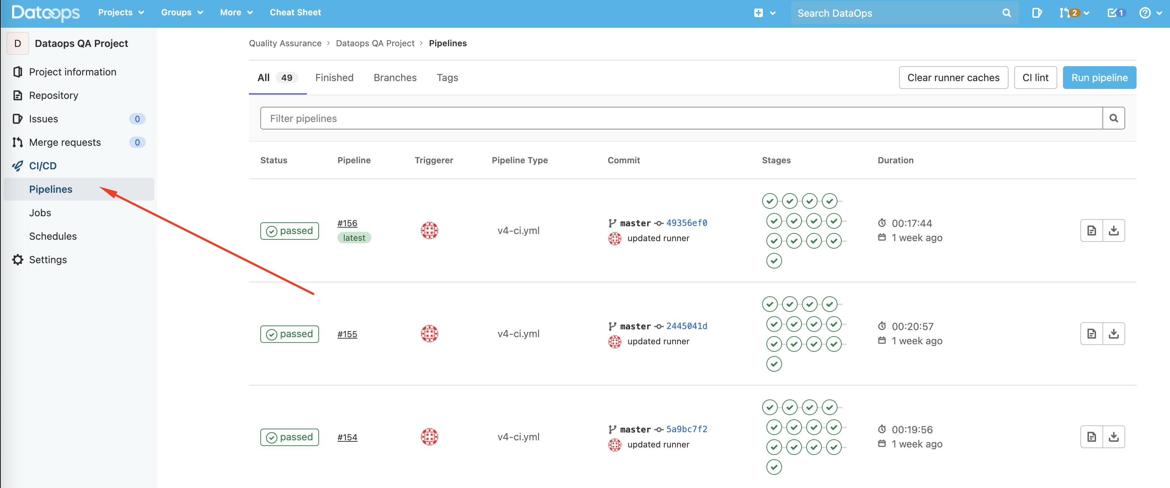Open the changelog icon for pipeline #155
This screenshot has width=1170, height=488.
click(x=1092, y=334)
